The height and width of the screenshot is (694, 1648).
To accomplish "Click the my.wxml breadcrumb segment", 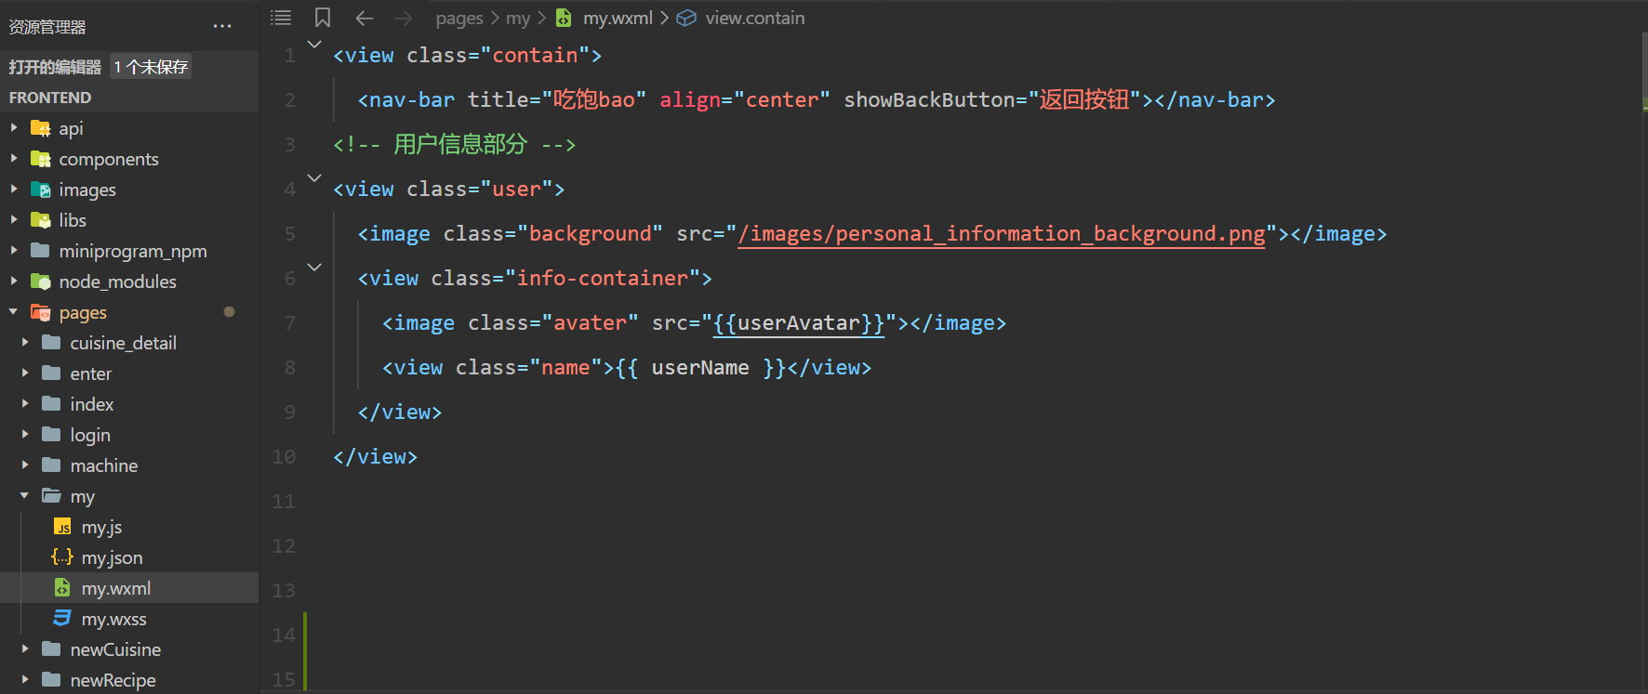I will point(618,18).
